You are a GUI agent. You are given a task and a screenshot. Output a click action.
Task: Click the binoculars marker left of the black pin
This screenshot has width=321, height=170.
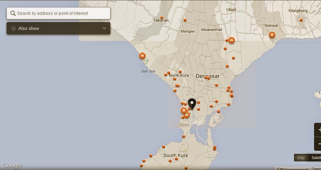[x=184, y=110]
